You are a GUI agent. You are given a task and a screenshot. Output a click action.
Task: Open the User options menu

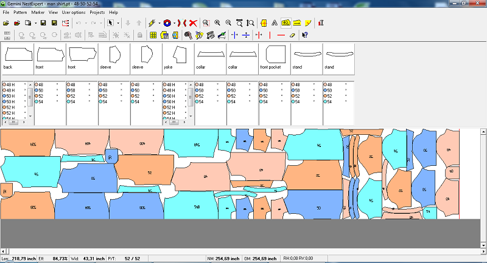(74, 12)
